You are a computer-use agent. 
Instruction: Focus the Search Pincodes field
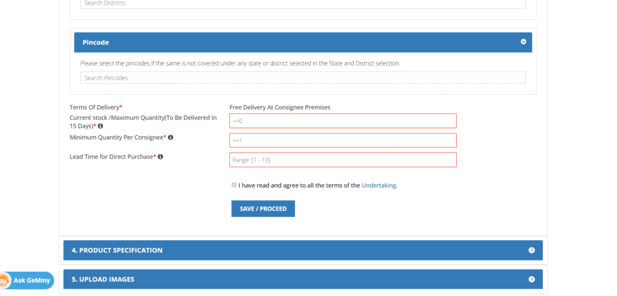coord(303,78)
